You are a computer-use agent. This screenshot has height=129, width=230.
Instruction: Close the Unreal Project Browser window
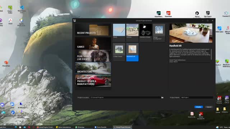[x=212, y=21]
